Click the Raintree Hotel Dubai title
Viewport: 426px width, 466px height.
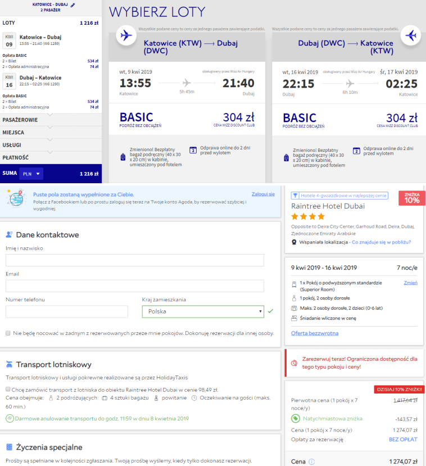[328, 206]
